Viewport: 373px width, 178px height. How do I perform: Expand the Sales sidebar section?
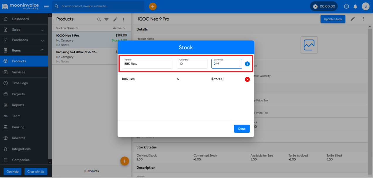coord(24,30)
